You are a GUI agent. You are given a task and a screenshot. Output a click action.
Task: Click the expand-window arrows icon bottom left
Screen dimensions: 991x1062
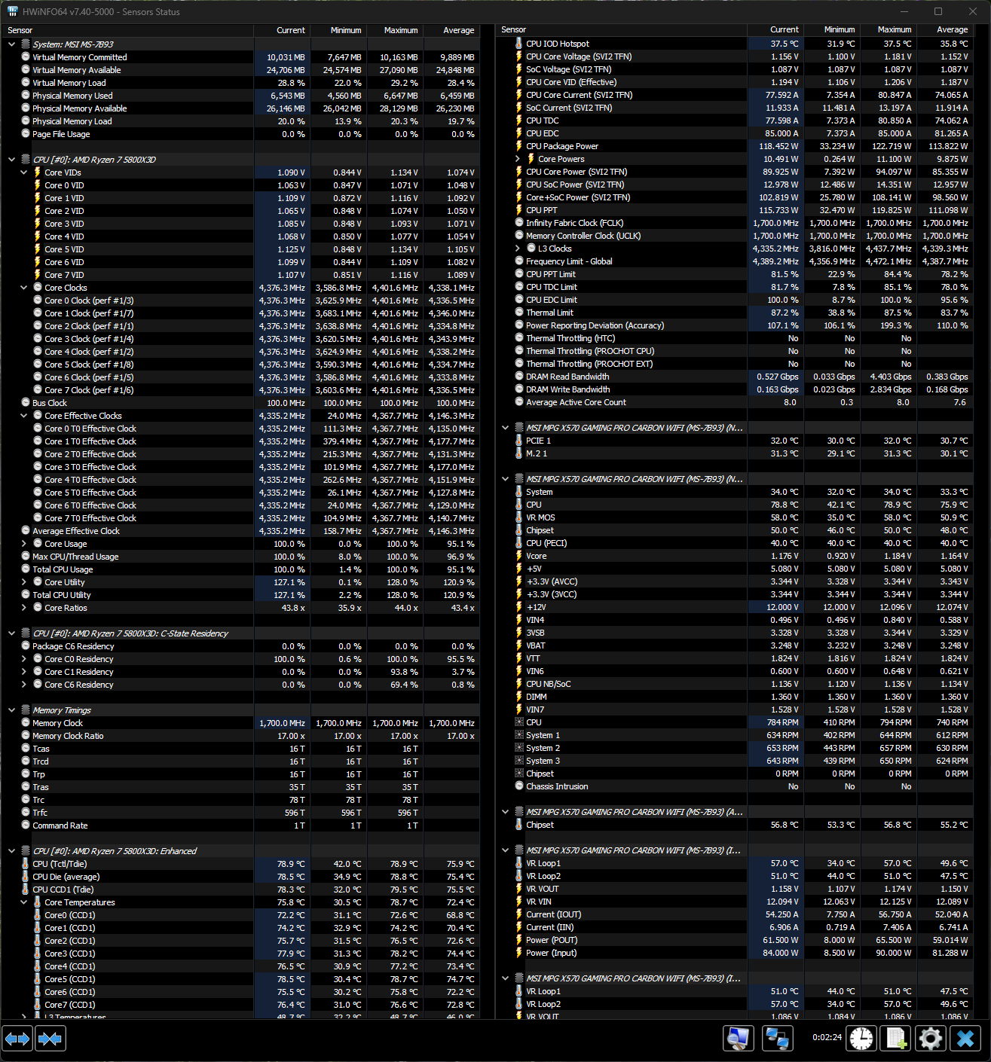tap(17, 1038)
